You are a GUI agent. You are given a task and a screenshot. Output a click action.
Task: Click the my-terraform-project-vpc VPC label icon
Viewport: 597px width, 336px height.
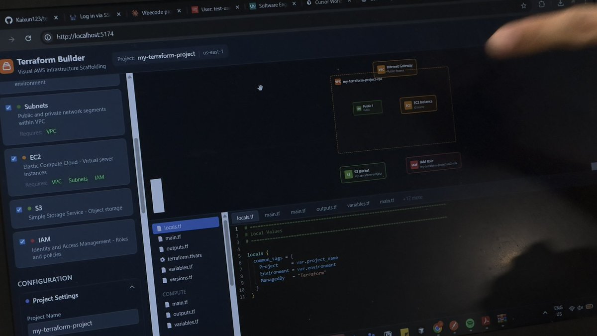(x=338, y=82)
